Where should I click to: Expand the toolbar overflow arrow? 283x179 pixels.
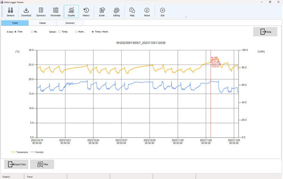point(186,17)
